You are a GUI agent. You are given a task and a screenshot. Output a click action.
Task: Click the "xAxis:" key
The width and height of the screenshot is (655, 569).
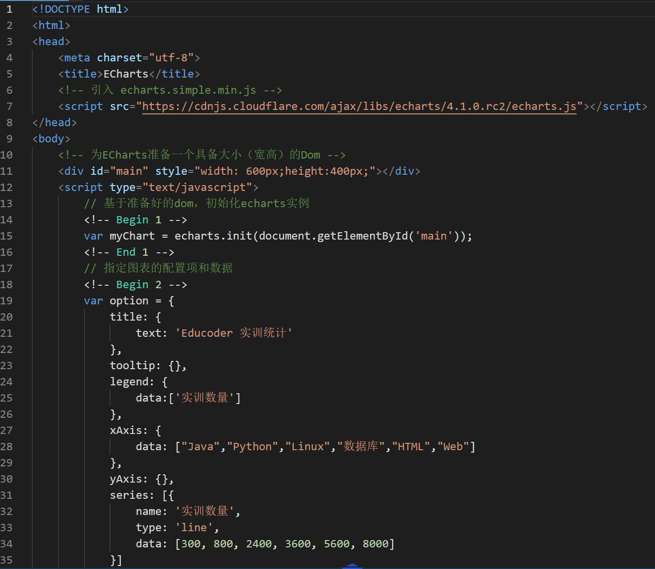pyautogui.click(x=129, y=431)
